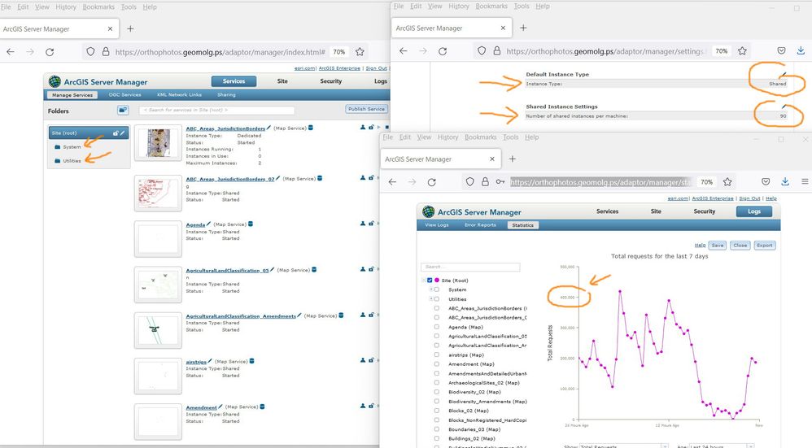The width and height of the screenshot is (812, 448).
Task: Click the permissions lock icon on Agenda service
Action: pyautogui.click(x=371, y=224)
